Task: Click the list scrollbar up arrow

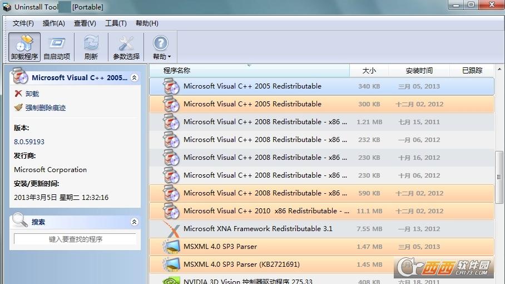Action: click(499, 69)
